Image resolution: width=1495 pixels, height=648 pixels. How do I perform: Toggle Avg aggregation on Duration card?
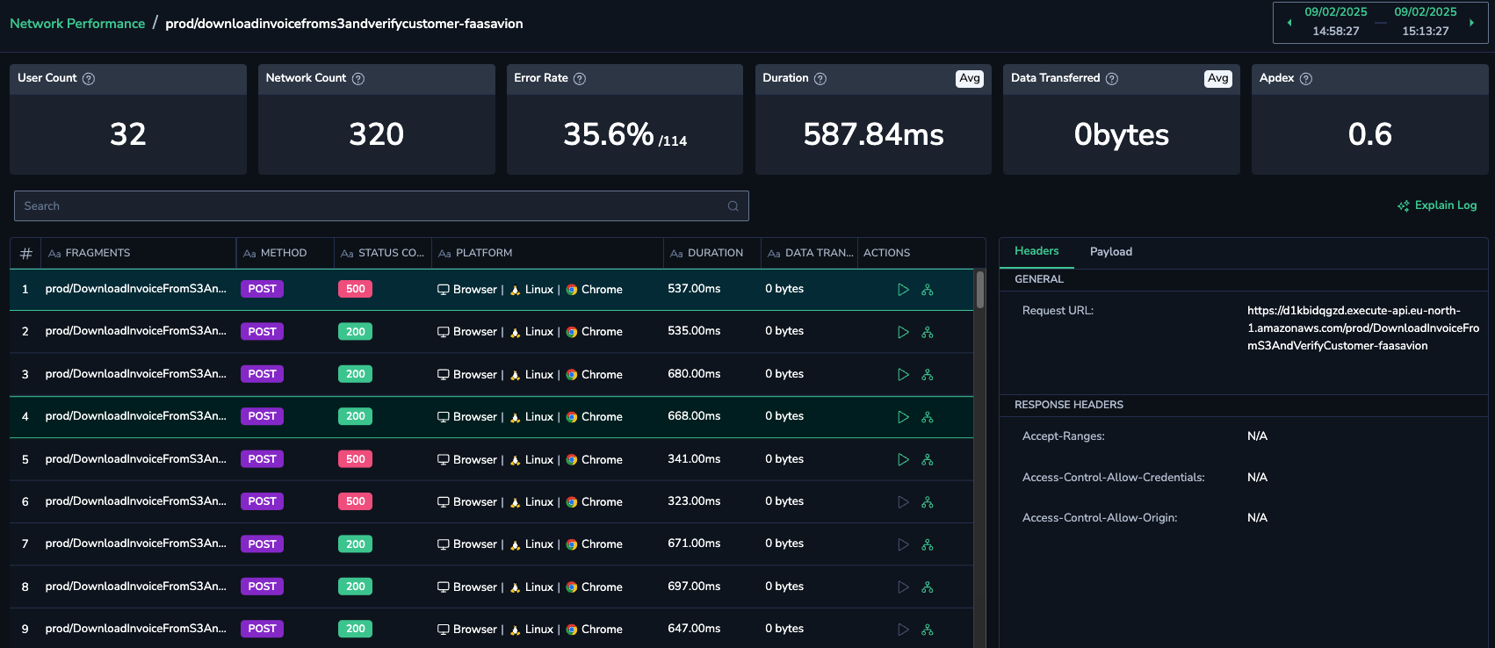(970, 79)
